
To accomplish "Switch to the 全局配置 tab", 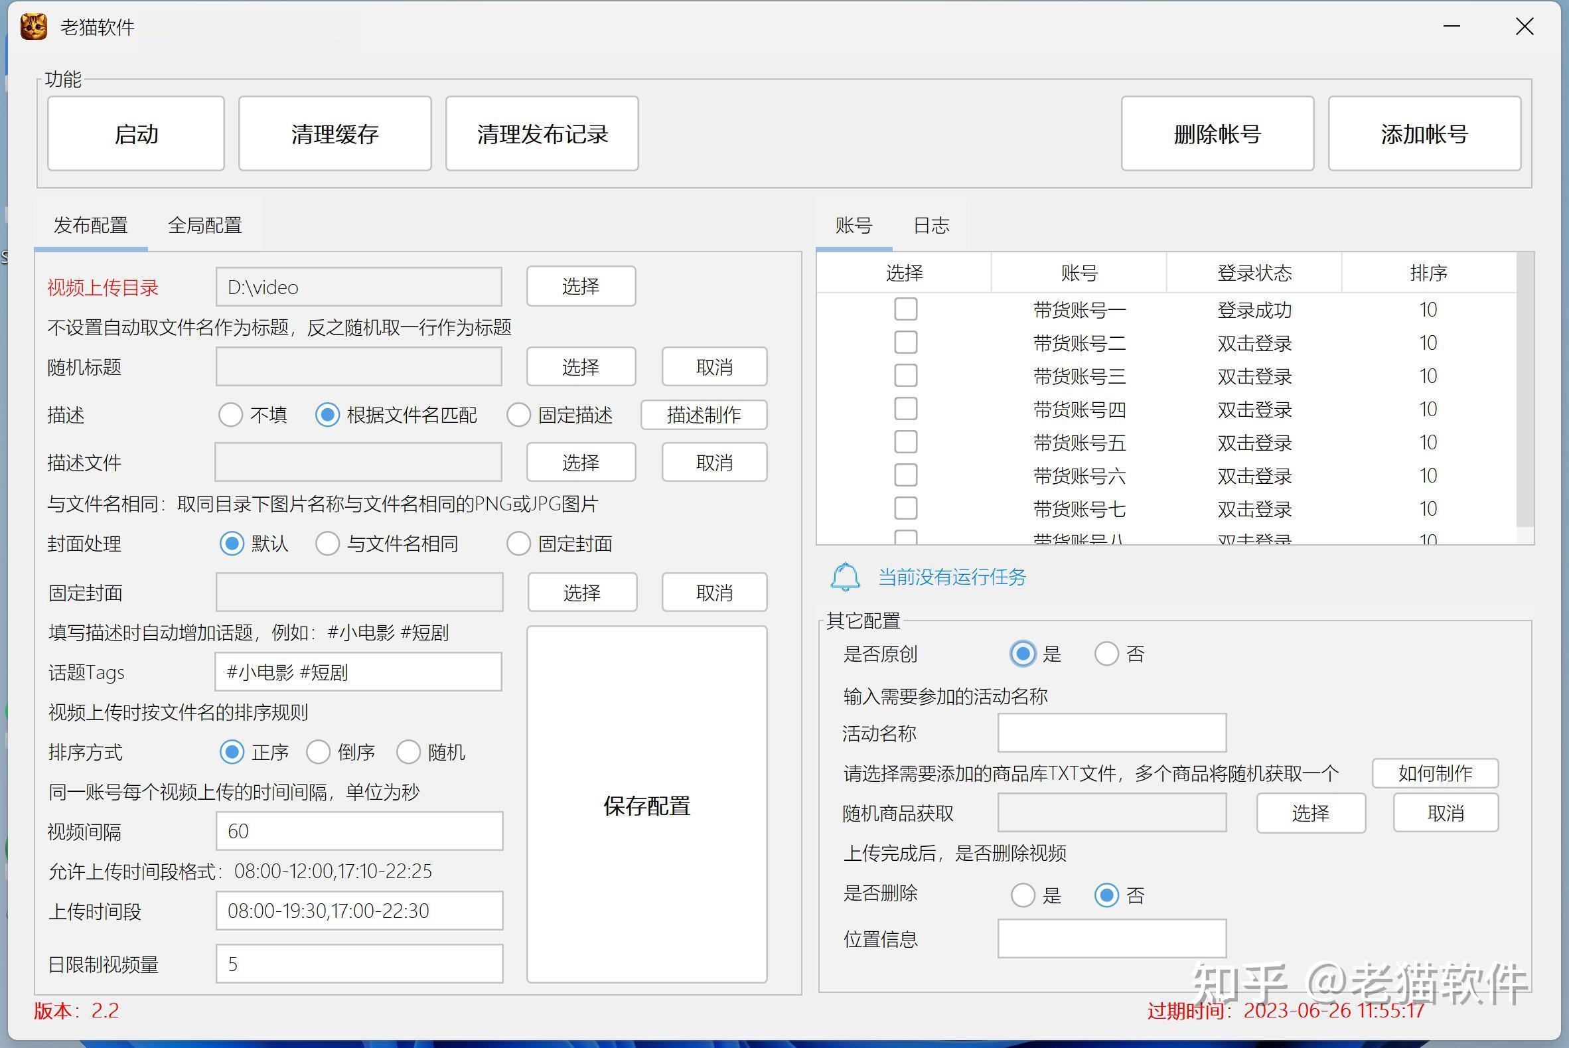I will [204, 225].
